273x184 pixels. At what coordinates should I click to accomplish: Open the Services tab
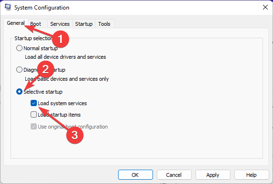coord(60,24)
